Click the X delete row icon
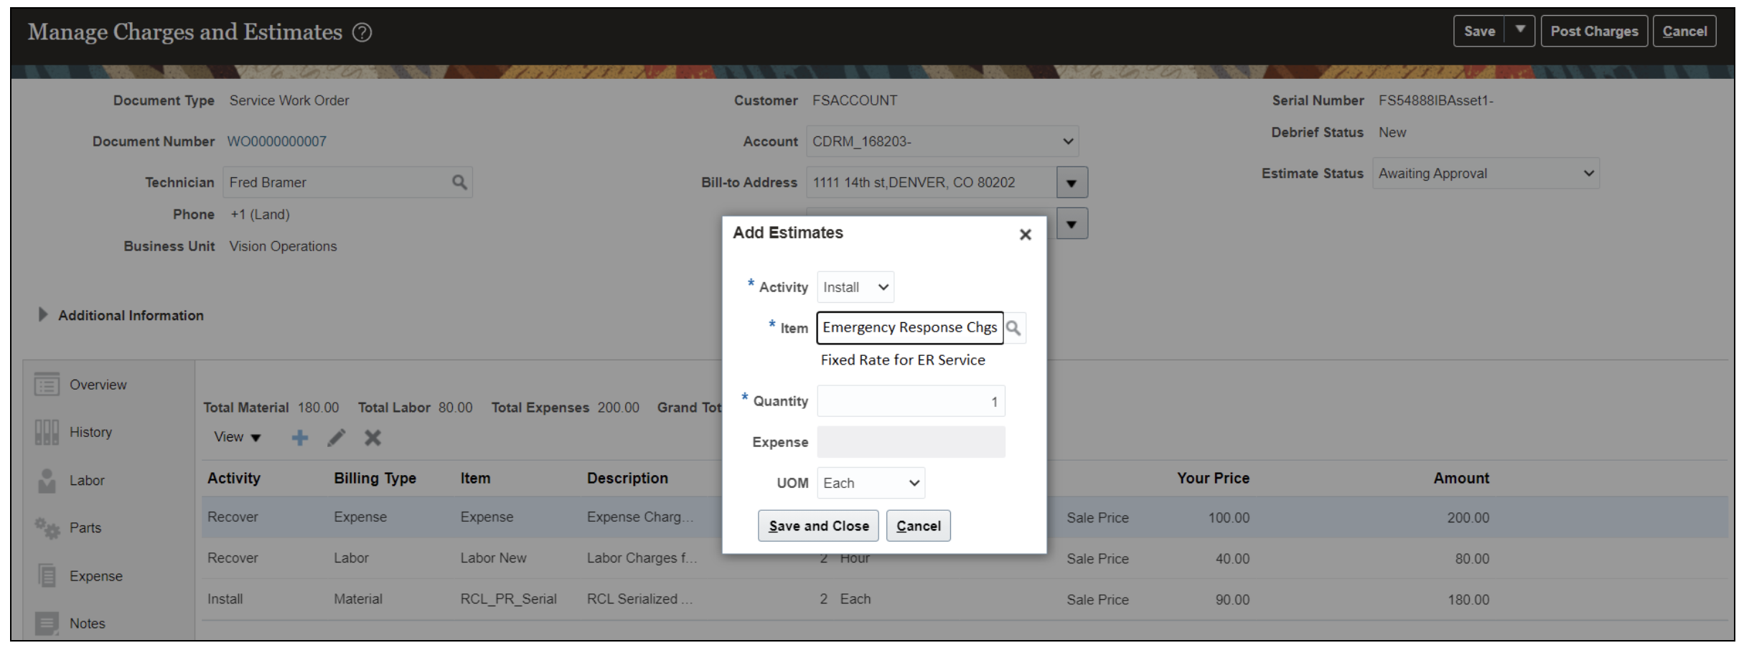This screenshot has width=1744, height=653. 372,438
